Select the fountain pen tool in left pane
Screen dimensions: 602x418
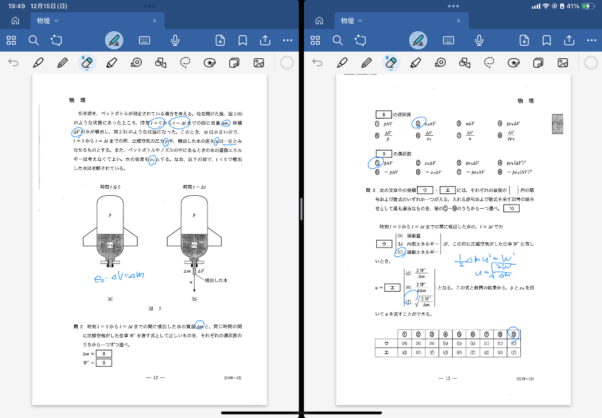(38, 62)
